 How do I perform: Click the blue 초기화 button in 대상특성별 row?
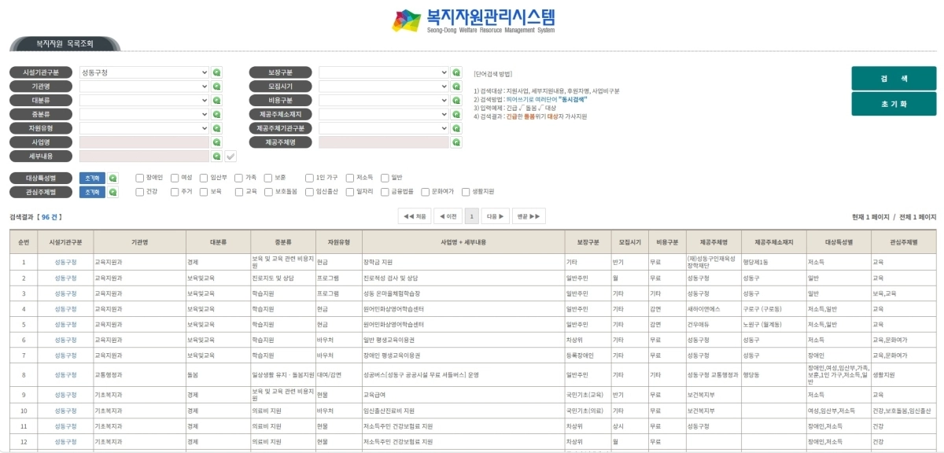coord(92,178)
